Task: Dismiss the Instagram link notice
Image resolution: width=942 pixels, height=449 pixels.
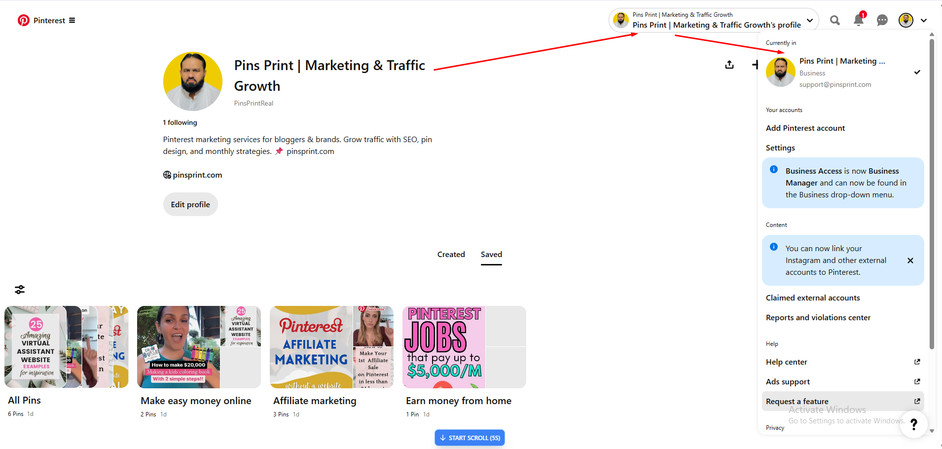Action: coord(910,261)
